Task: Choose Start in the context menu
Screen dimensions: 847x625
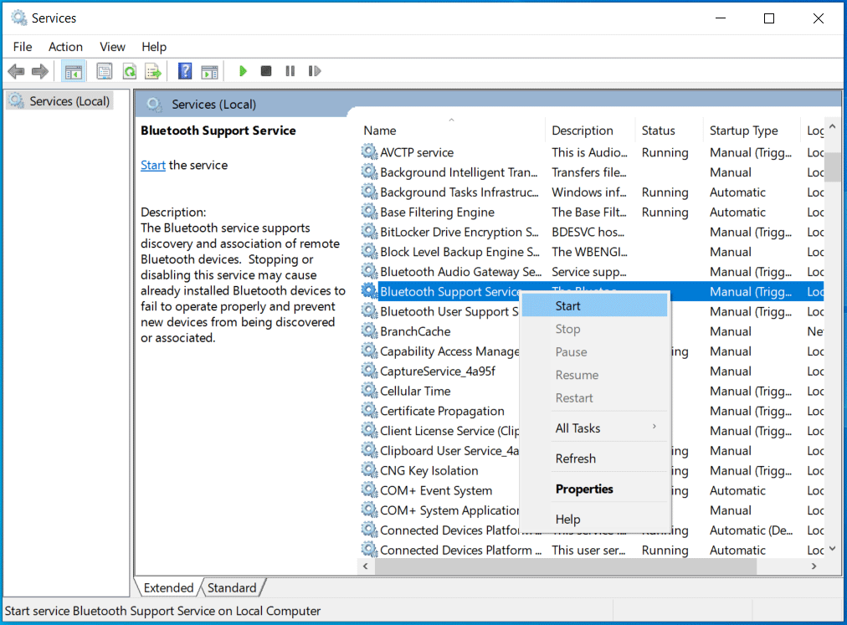Action: pos(568,306)
